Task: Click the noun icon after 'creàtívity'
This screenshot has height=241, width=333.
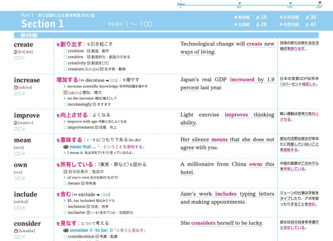Action: pos(89,63)
